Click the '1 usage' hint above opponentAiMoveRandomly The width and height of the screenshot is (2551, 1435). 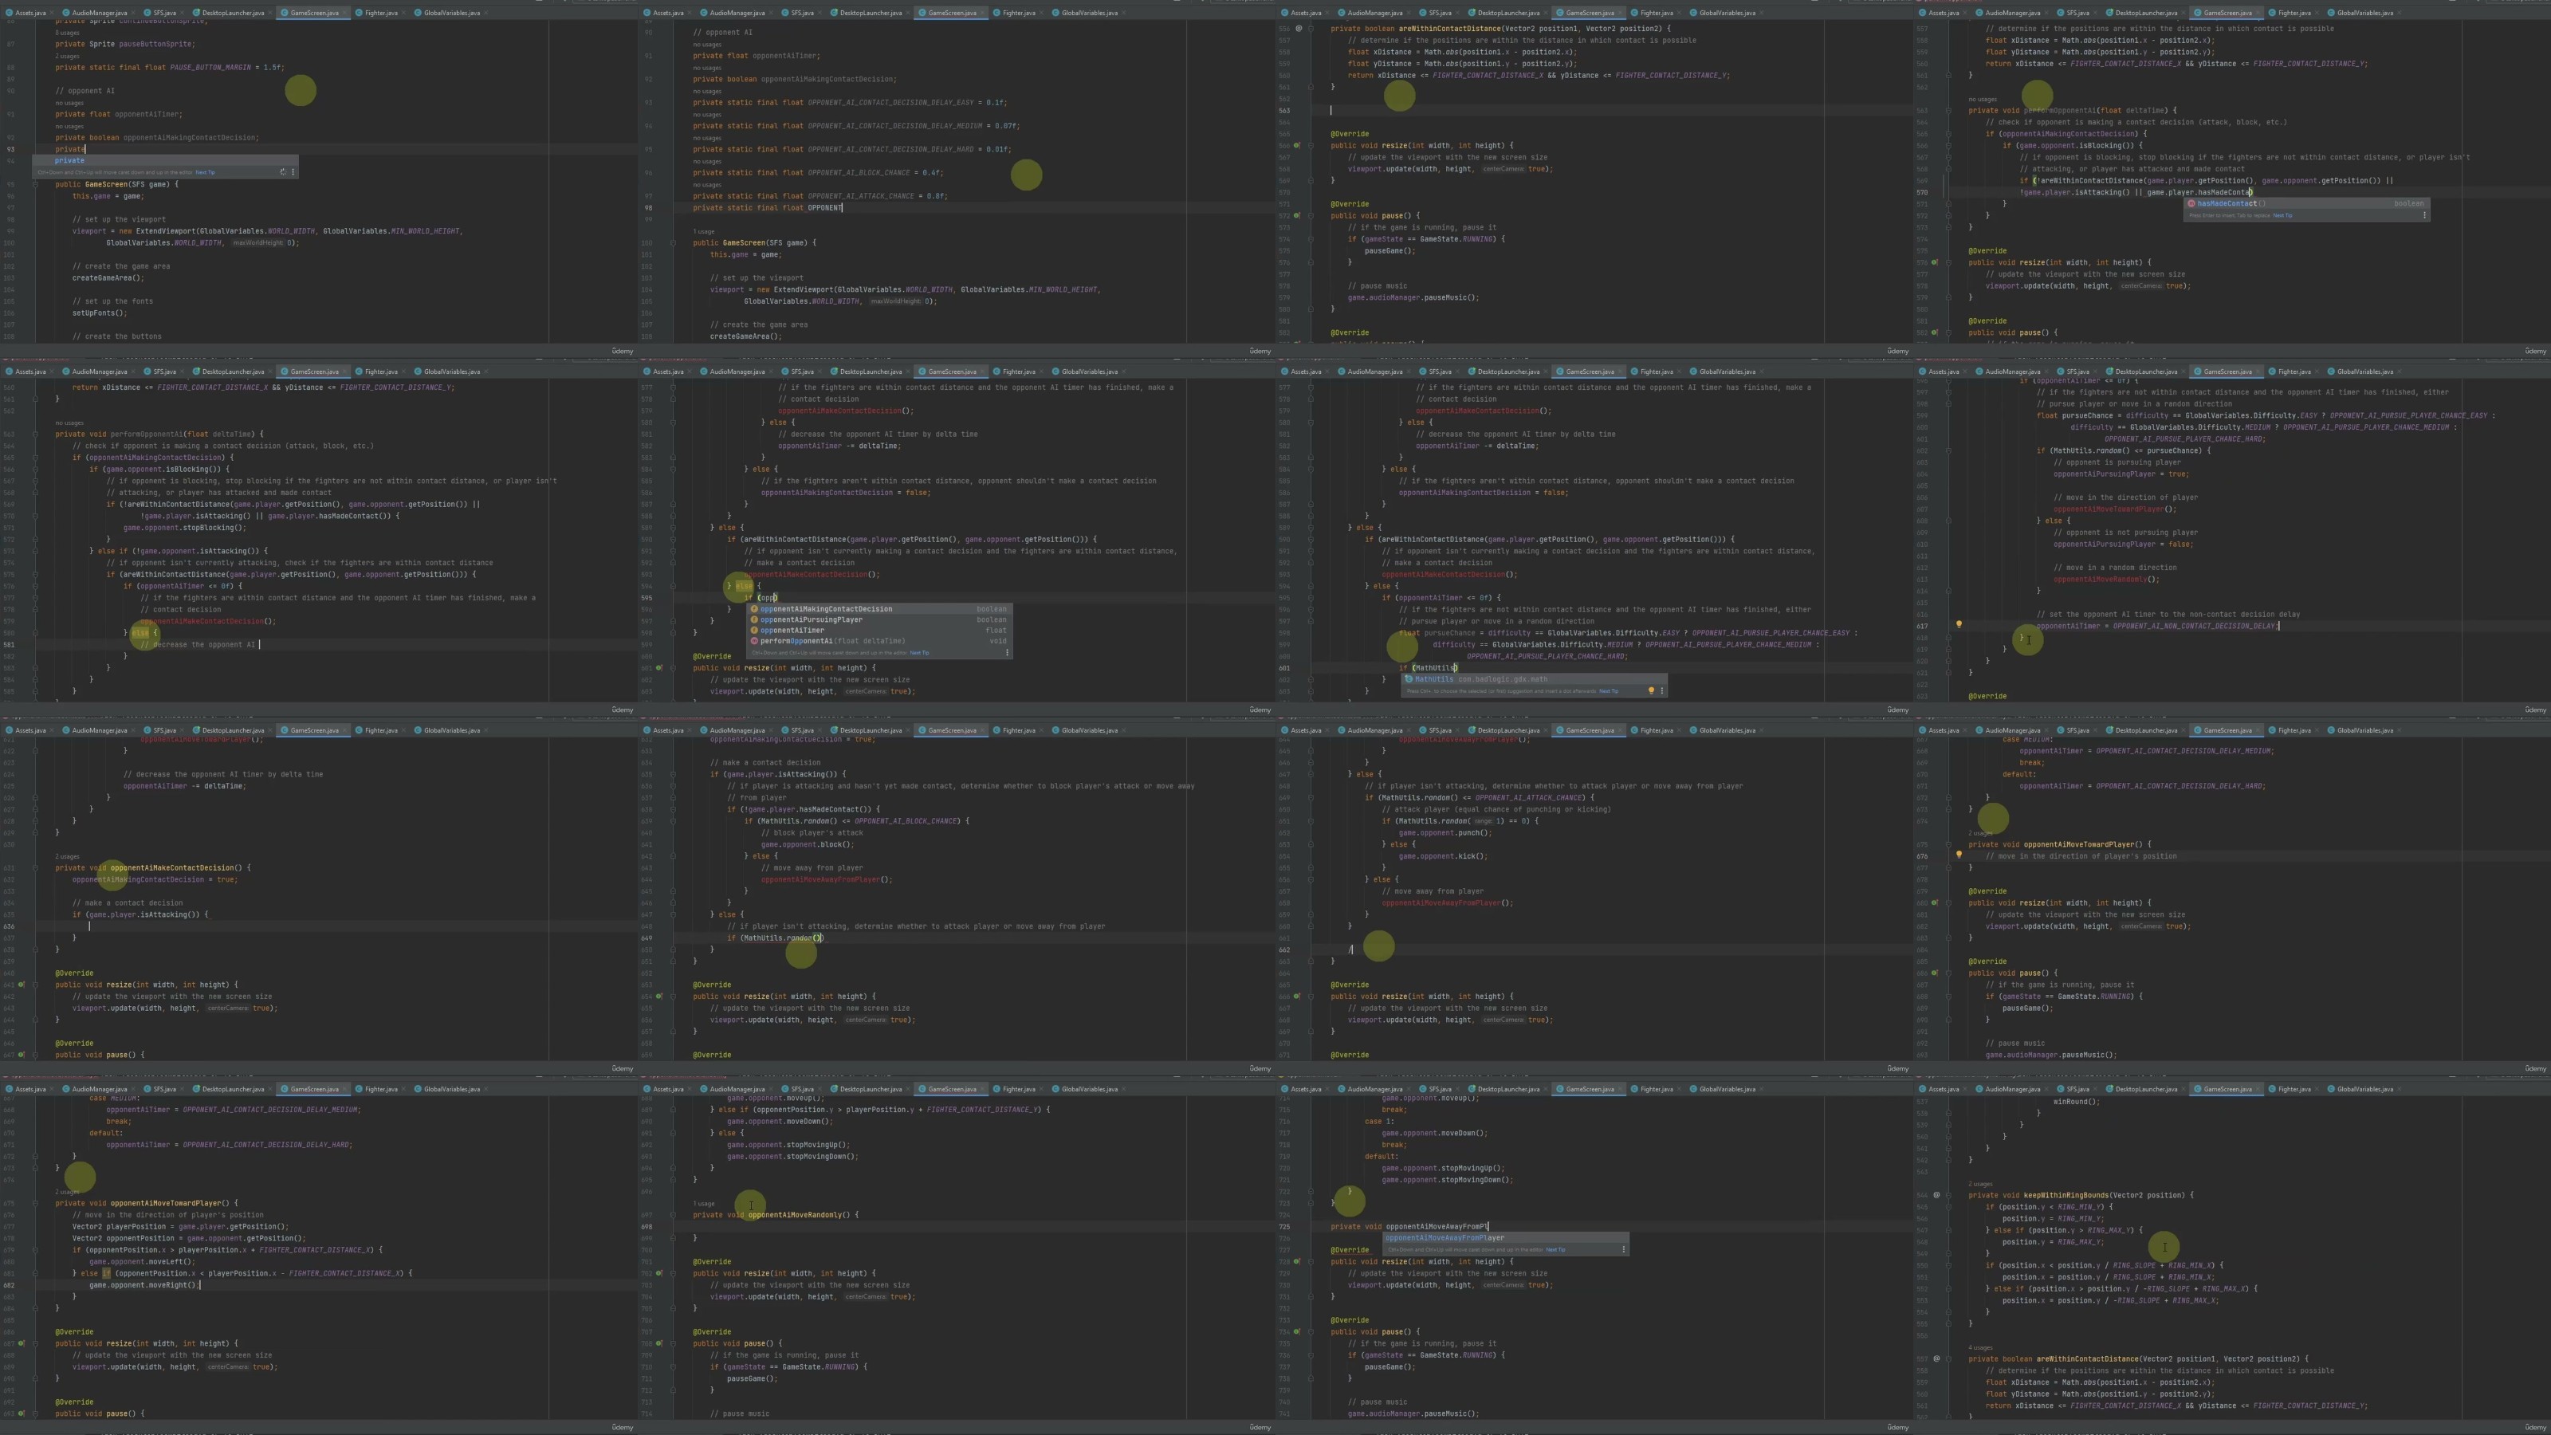pyautogui.click(x=704, y=1203)
